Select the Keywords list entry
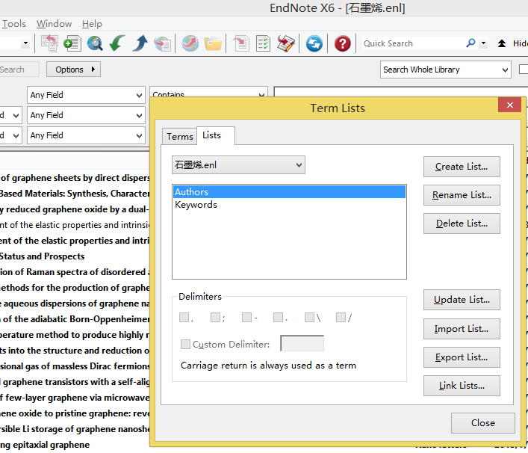This screenshot has height=453, width=528. click(x=290, y=205)
